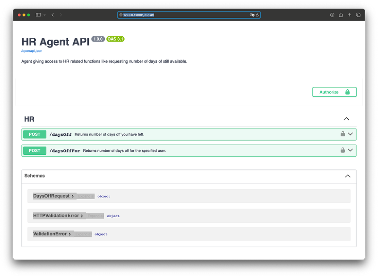Click the green maximize window button
The image size is (378, 277).
tap(29, 15)
